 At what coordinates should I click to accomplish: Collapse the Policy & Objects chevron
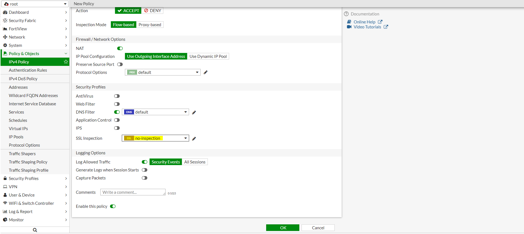[66, 54]
